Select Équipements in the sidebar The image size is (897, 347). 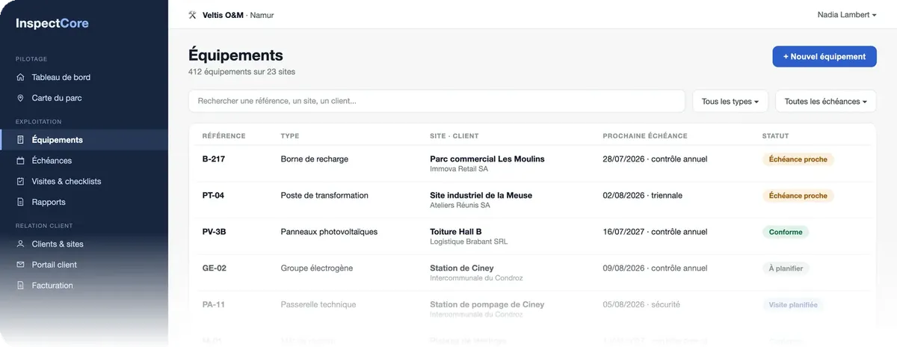[84, 140]
